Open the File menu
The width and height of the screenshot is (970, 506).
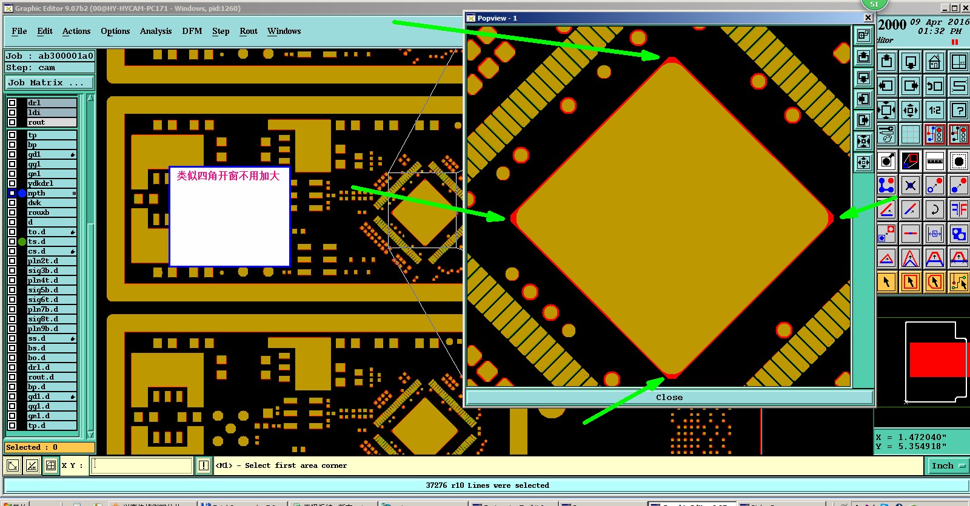(19, 31)
